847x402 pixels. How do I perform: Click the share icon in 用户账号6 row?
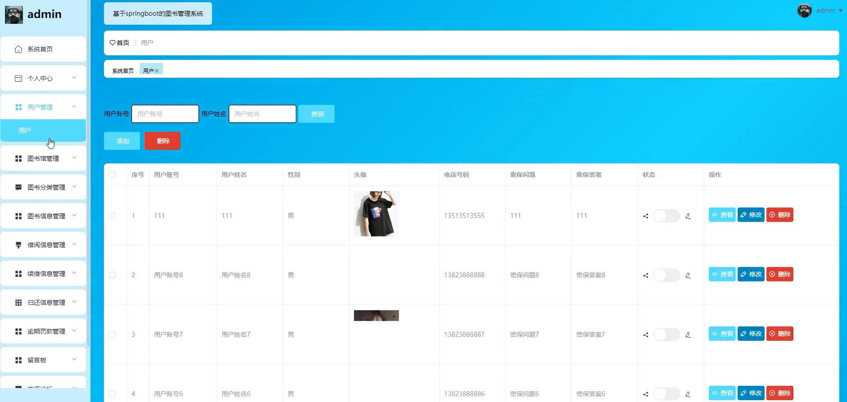point(645,394)
